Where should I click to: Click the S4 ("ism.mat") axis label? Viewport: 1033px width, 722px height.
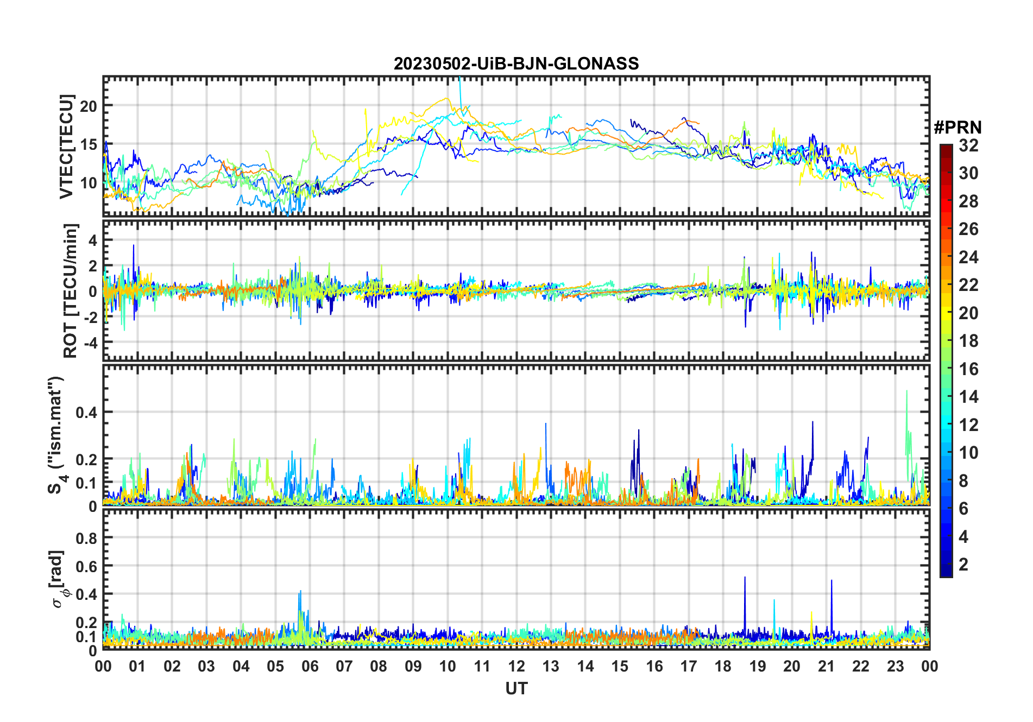[x=56, y=435]
